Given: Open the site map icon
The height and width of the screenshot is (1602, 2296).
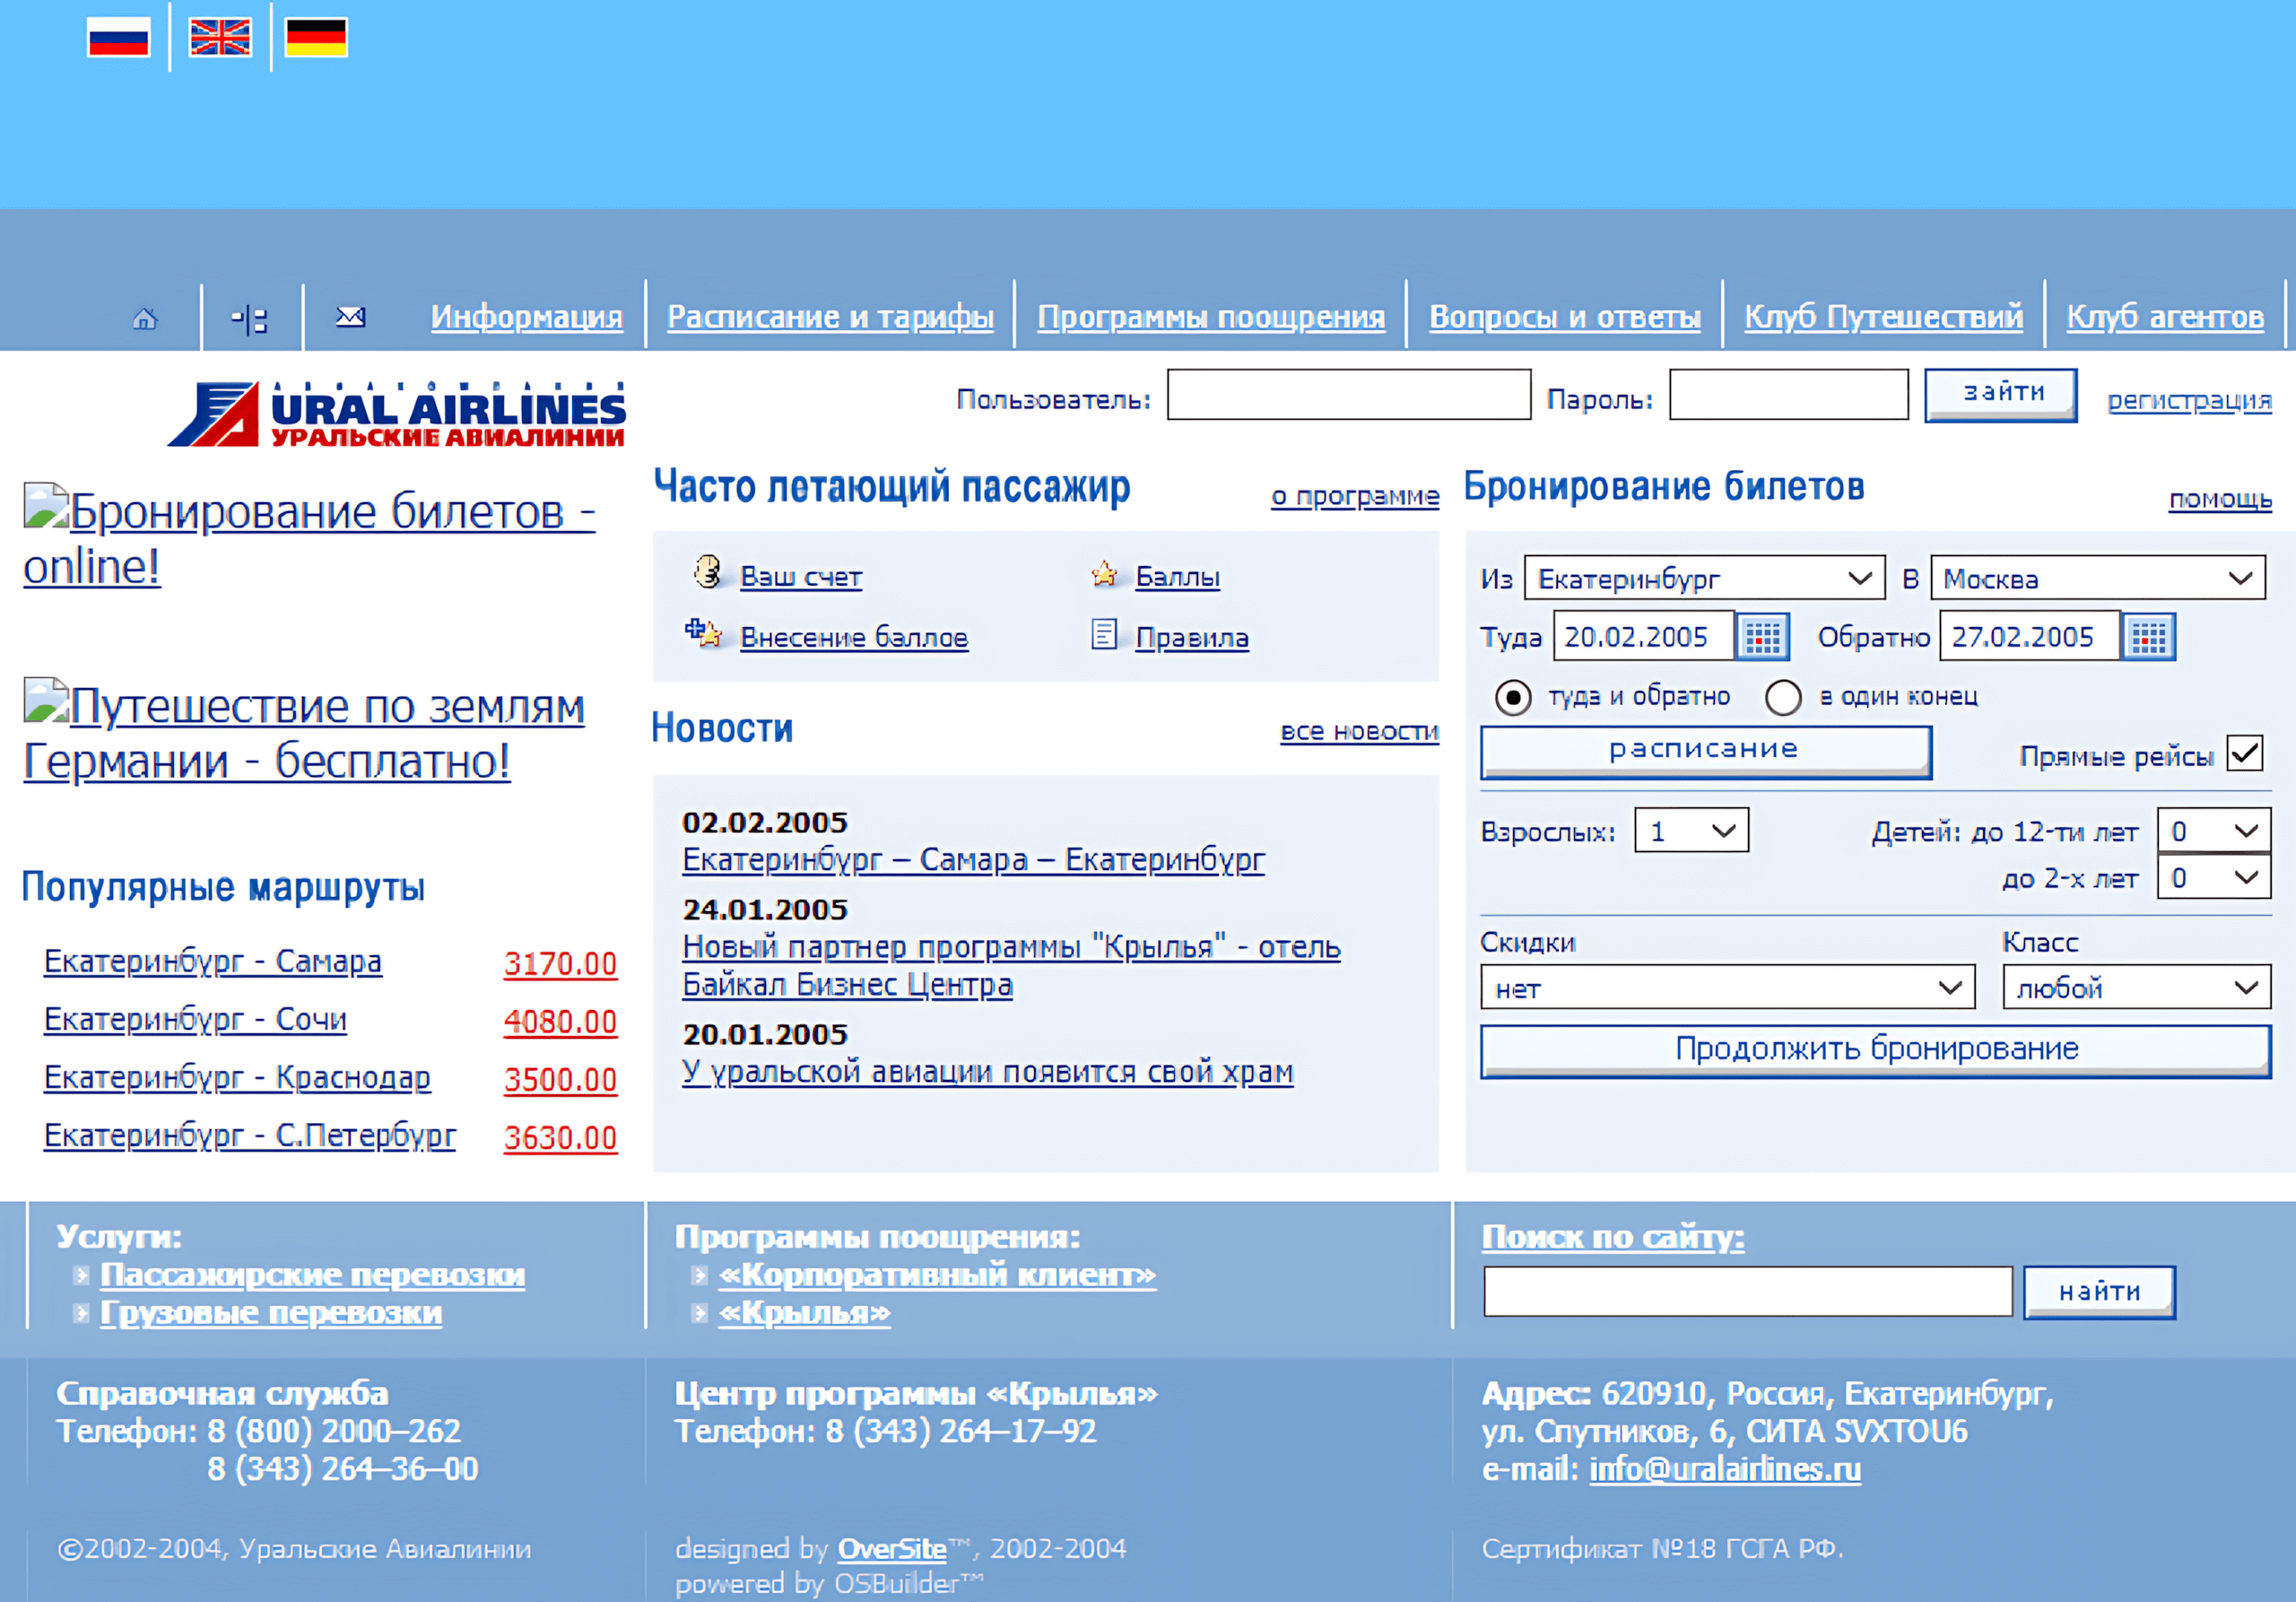Looking at the screenshot, I should coord(249,320).
